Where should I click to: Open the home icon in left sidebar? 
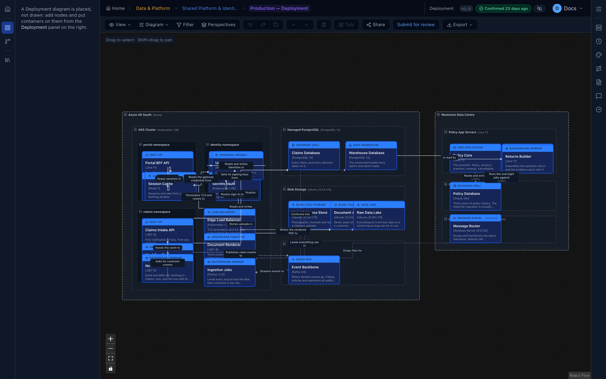point(8,9)
